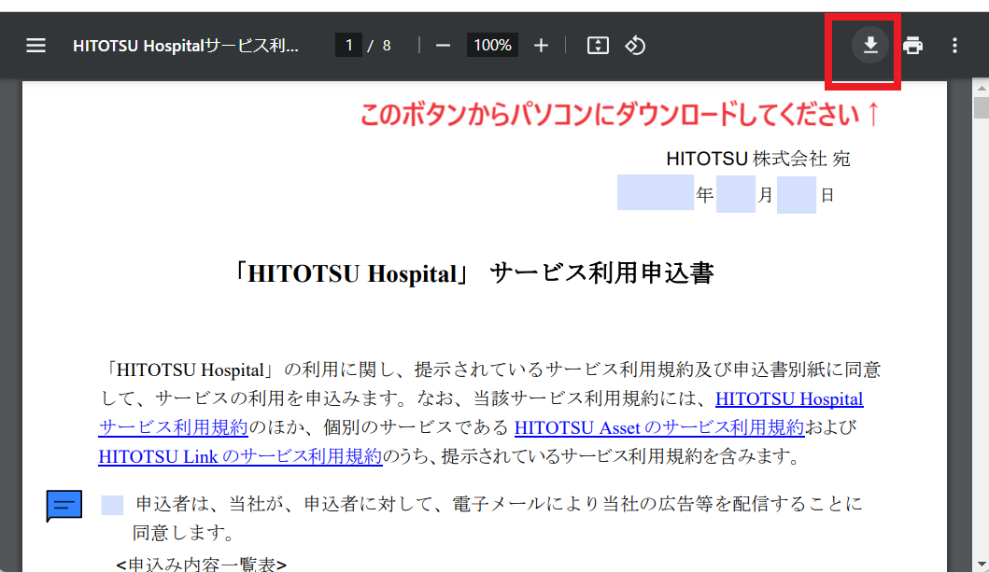Open the HITOTSU Link のサービス利用規約 link
This screenshot has width=989, height=572.
pos(240,456)
